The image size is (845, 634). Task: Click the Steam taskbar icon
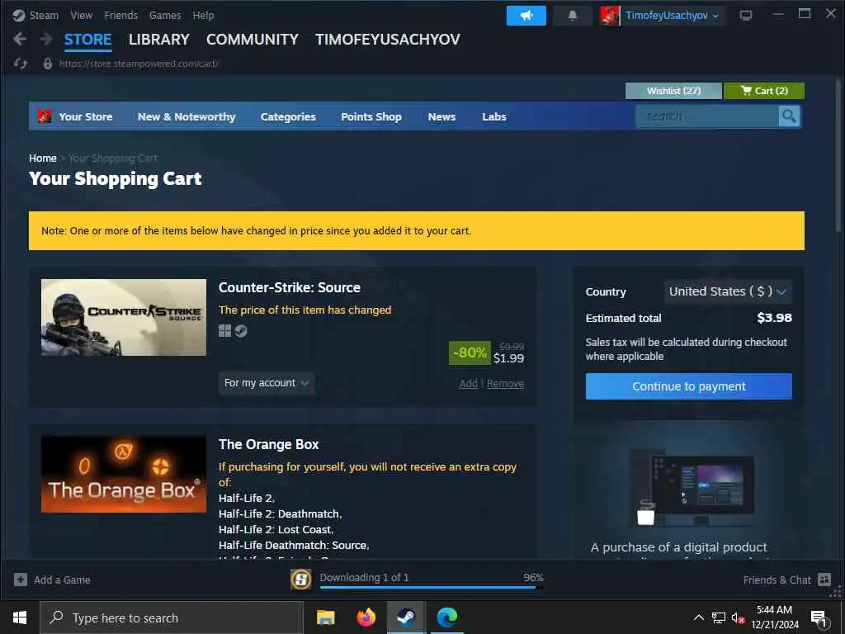pyautogui.click(x=406, y=617)
